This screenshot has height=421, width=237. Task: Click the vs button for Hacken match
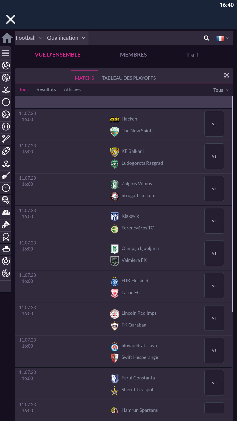[214, 124]
